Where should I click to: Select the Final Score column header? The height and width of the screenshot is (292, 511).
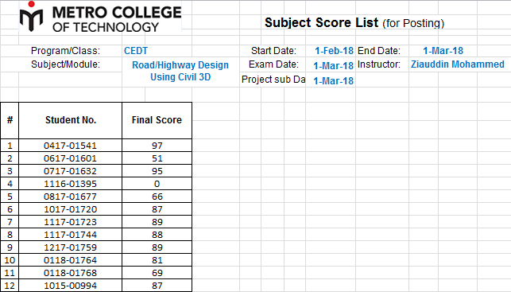(157, 120)
